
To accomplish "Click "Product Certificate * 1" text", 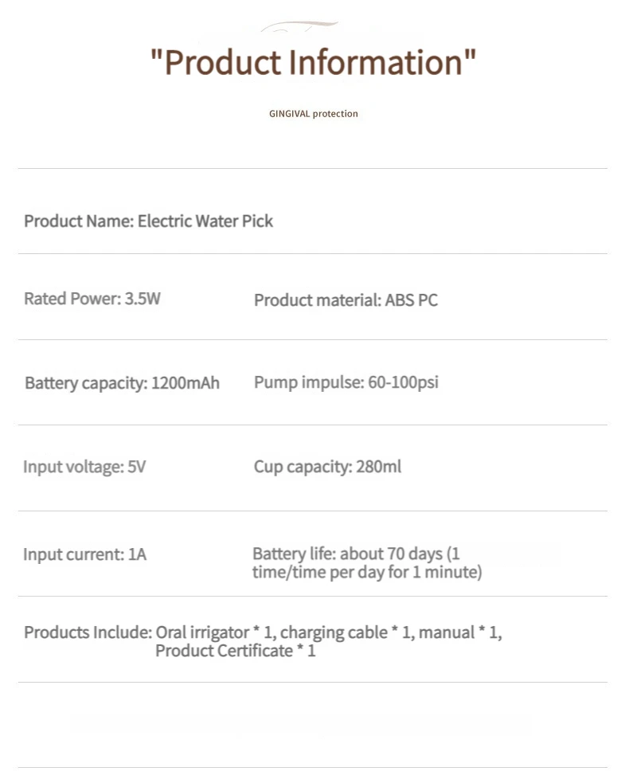I will coord(235,652).
